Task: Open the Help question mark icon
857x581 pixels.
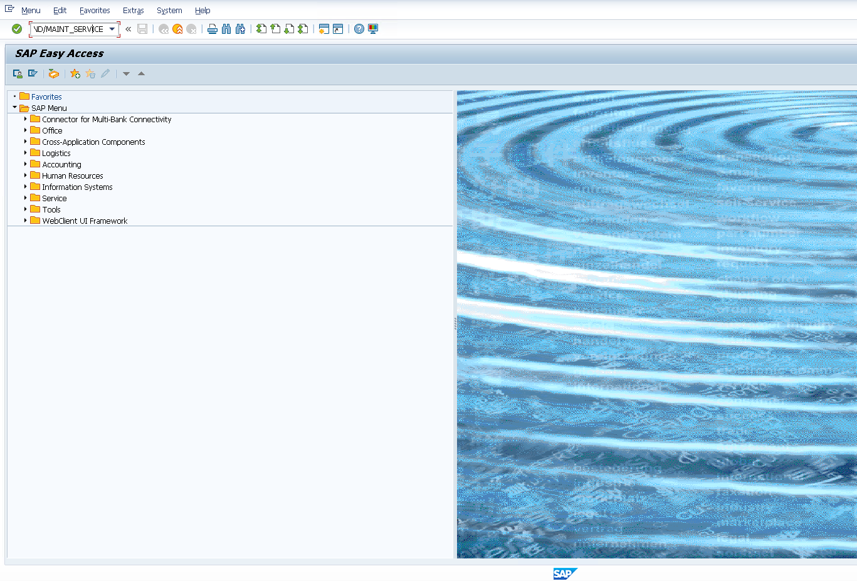Action: 359,29
